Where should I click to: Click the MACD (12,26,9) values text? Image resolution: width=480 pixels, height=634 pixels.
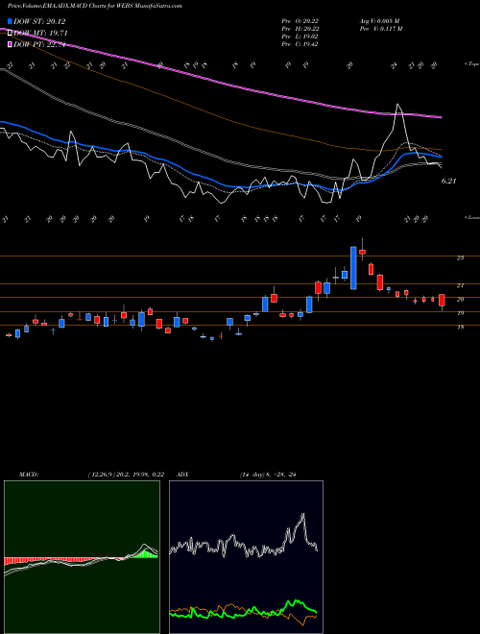(126, 475)
